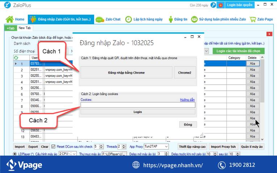The image size is (277, 173).
Task: Click the table scroll up arrow
Action: pos(262,58)
